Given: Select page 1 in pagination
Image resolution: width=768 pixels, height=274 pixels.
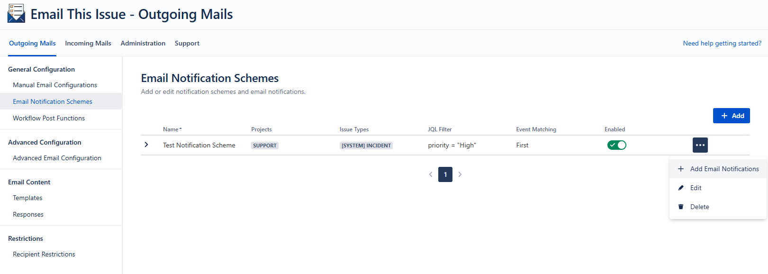Looking at the screenshot, I should coord(445,174).
